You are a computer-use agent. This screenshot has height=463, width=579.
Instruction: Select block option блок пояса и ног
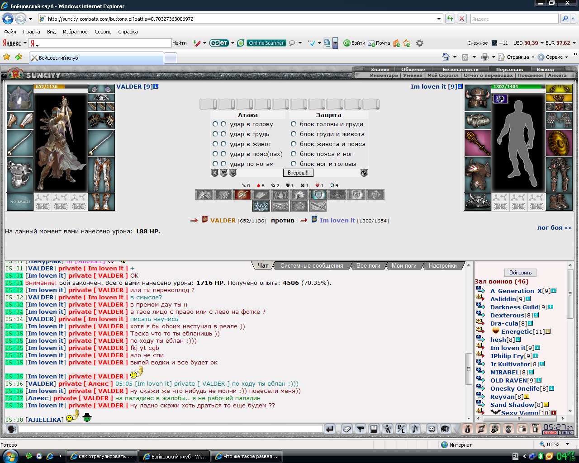(x=294, y=154)
